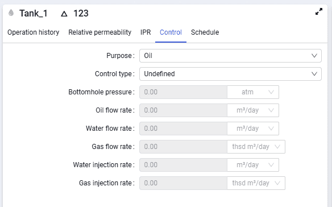Open the Purpose dropdown showing Oil
Image resolution: width=332 pixels, height=207 pixels.
point(230,56)
